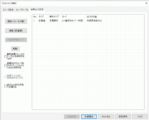Click the 追加〈計算値〉 button
Viewport: 149px width, 120px height.
(x=16, y=31)
